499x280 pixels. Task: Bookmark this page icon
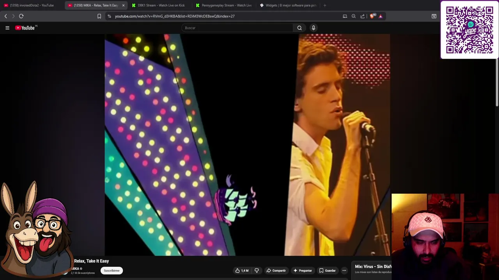click(x=99, y=16)
